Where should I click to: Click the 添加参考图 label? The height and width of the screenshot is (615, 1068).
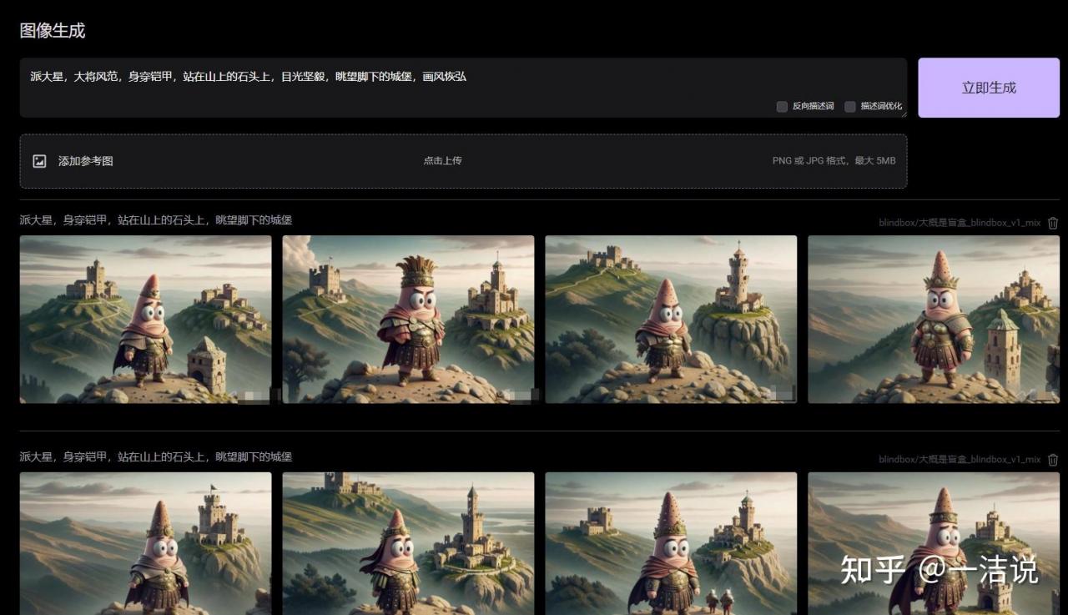coord(85,161)
